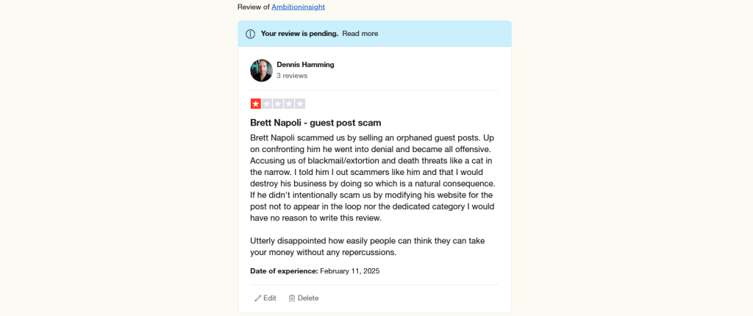The height and width of the screenshot is (316, 753).
Task: Click the red first rating star
Action: [x=255, y=104]
